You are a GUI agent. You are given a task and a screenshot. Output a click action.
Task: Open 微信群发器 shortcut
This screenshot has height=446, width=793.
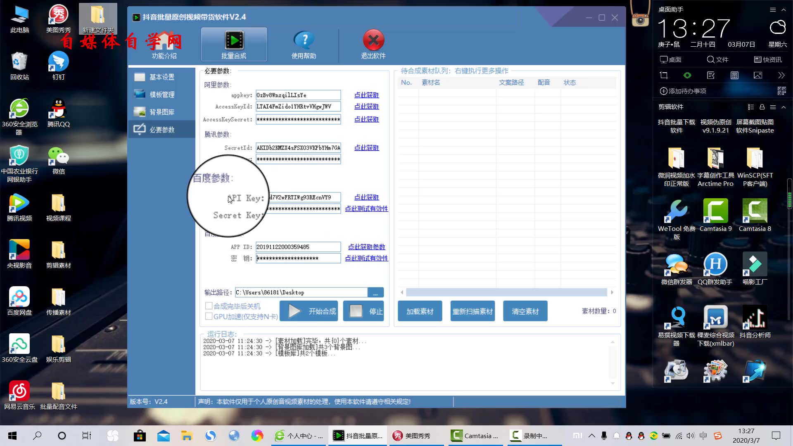677,268
